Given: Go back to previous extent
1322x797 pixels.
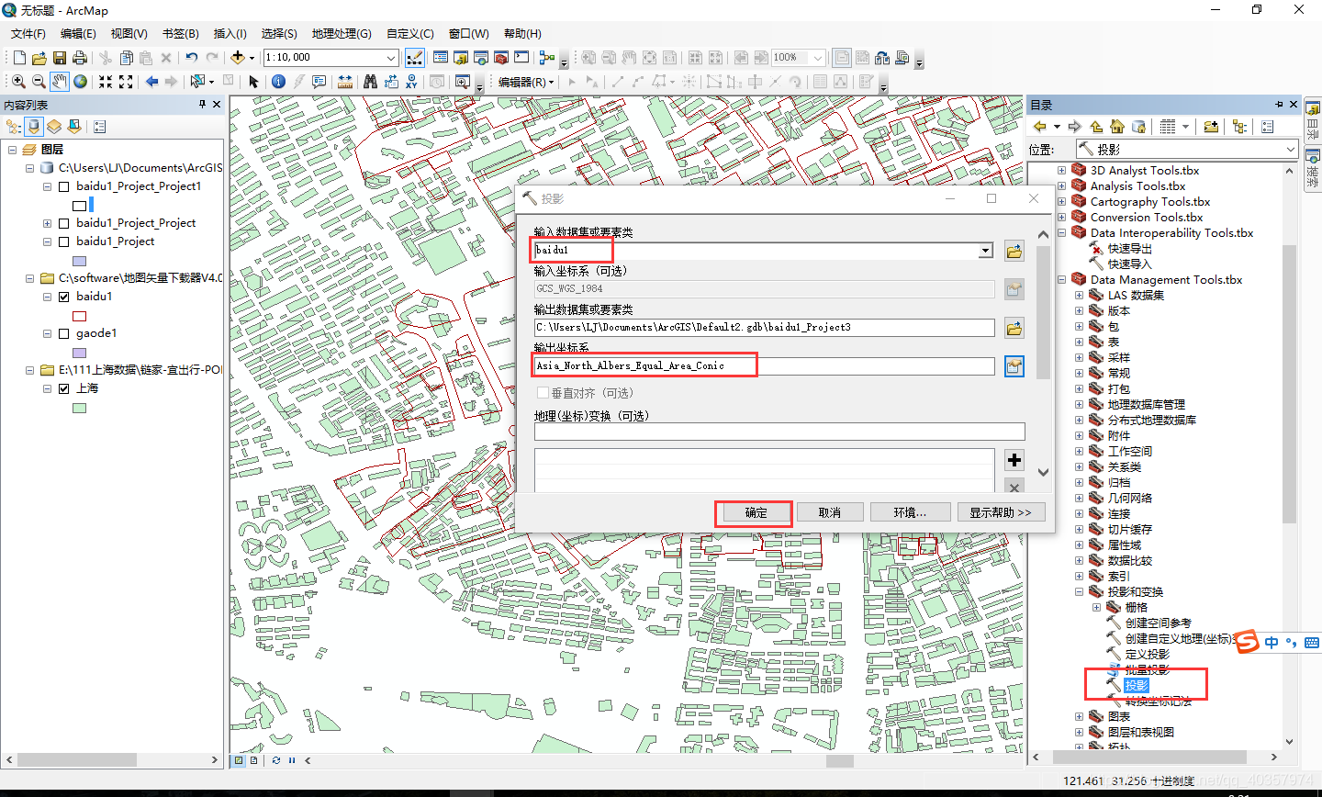Looking at the screenshot, I should pyautogui.click(x=151, y=82).
